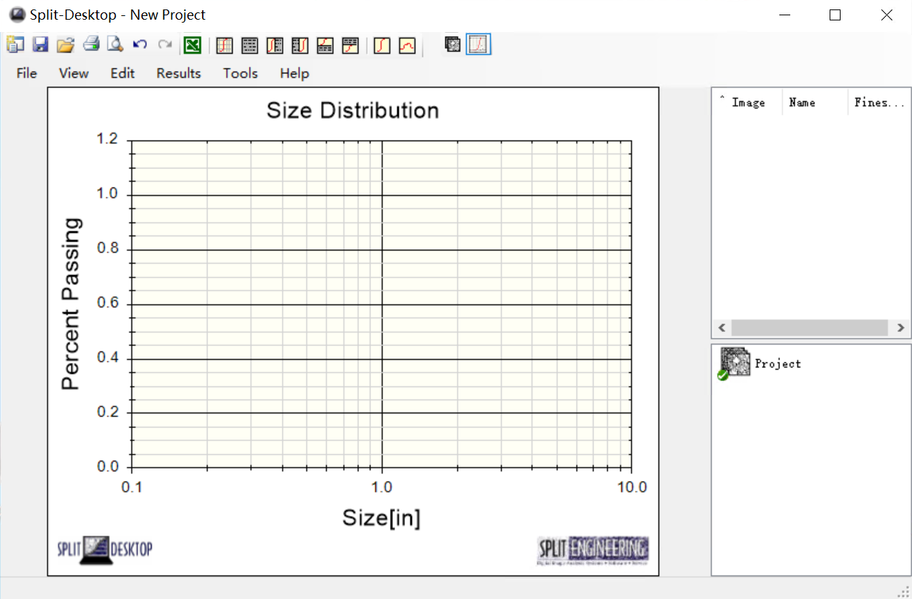Select the table-only display icon
The image size is (912, 599).
click(250, 45)
